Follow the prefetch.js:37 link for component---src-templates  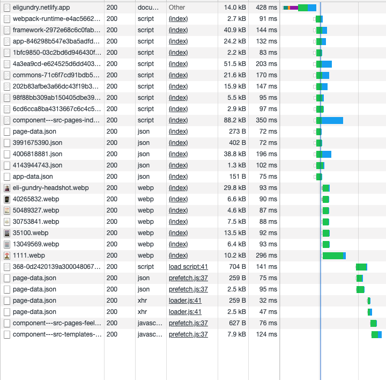coord(188,334)
